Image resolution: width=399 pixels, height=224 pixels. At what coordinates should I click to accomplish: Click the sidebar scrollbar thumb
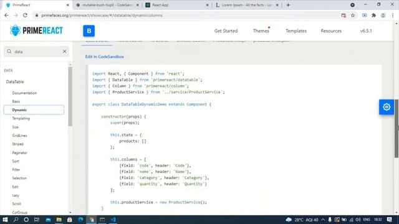[70, 96]
